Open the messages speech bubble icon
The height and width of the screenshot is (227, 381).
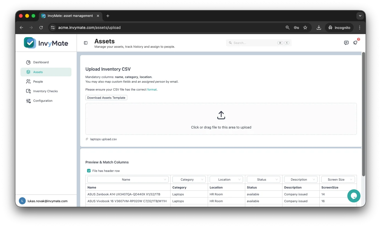pos(346,43)
